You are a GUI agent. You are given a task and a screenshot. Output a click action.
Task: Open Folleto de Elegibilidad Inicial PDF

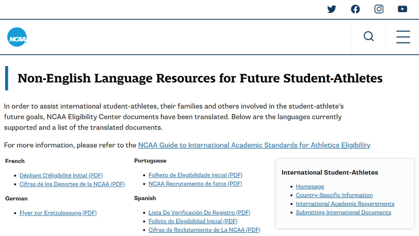[193, 221]
